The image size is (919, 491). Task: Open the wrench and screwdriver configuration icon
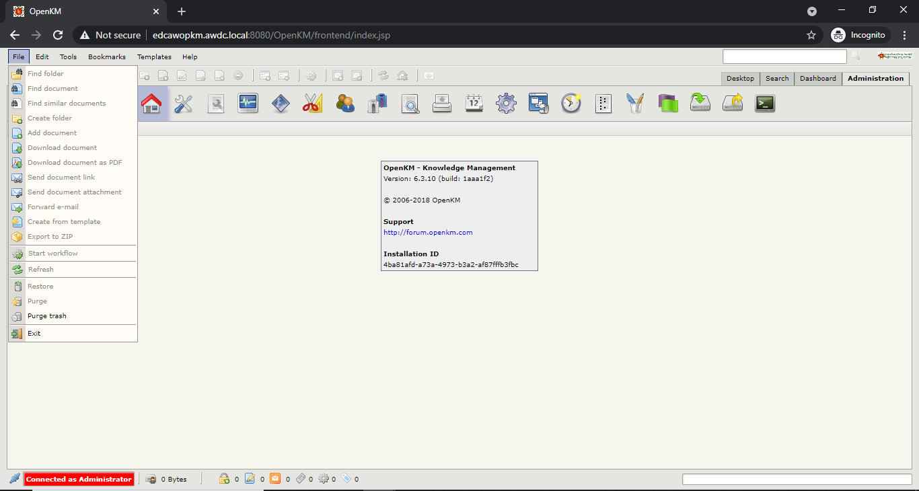coord(184,103)
